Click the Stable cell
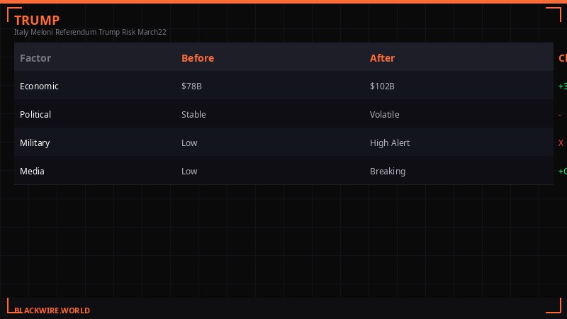Image resolution: width=567 pixels, height=319 pixels. 193,114
